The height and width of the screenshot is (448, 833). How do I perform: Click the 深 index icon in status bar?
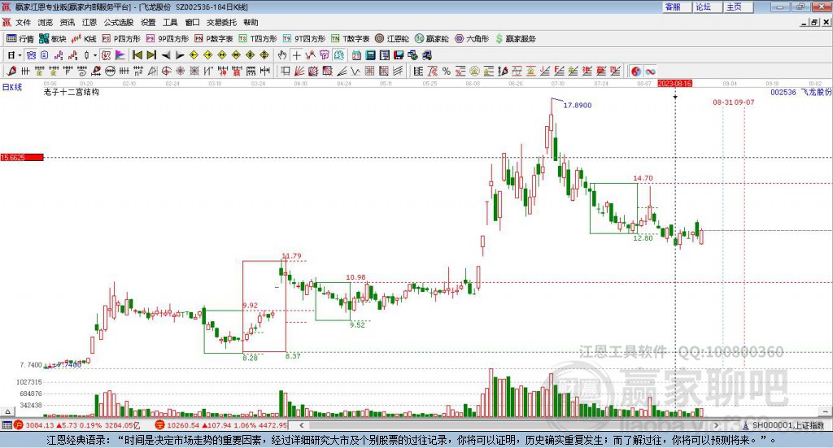click(160, 425)
